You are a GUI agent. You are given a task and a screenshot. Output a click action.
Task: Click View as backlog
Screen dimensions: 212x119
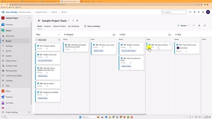(92, 26)
